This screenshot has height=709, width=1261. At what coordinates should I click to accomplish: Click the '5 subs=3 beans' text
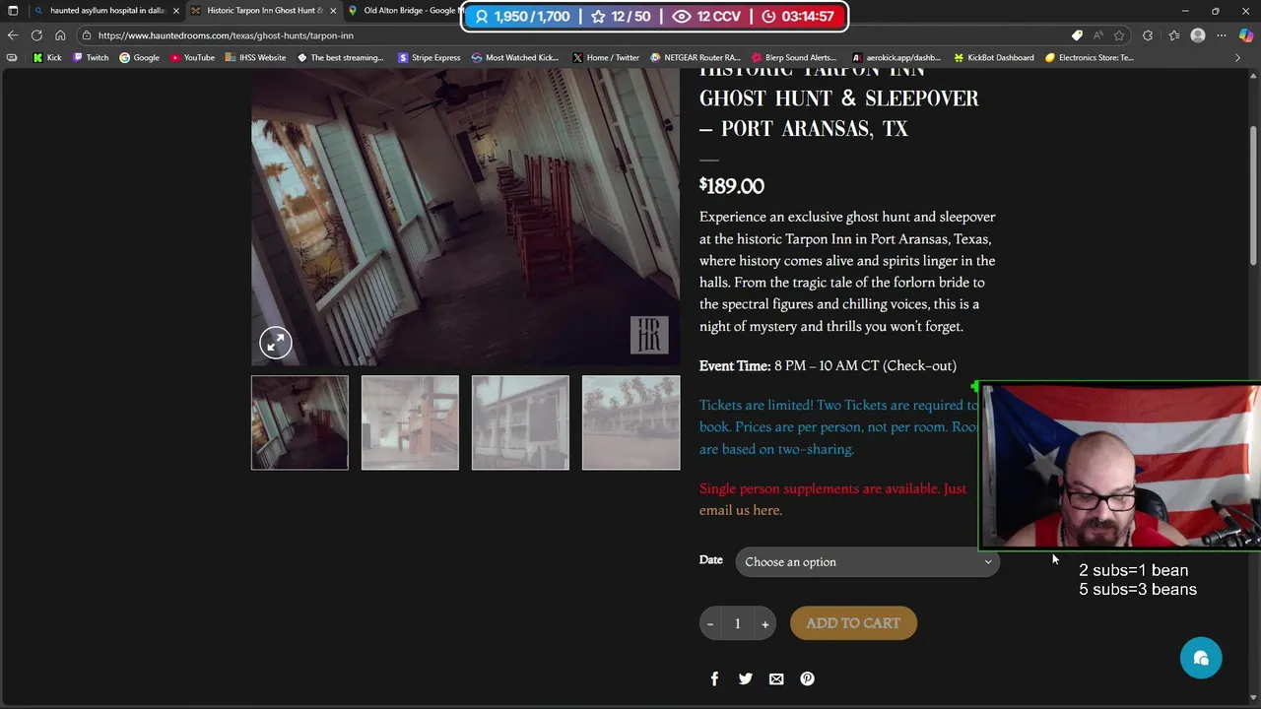1138,589
